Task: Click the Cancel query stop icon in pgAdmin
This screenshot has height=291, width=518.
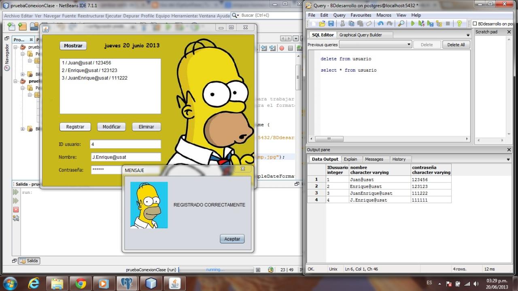Action: (x=448, y=24)
